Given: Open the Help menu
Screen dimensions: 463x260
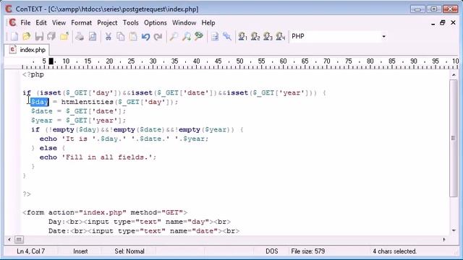Looking at the screenshot, I should point(208,22).
